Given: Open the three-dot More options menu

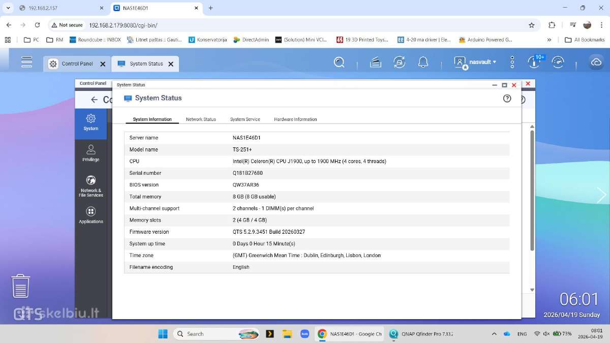Looking at the screenshot, I should 512,62.
